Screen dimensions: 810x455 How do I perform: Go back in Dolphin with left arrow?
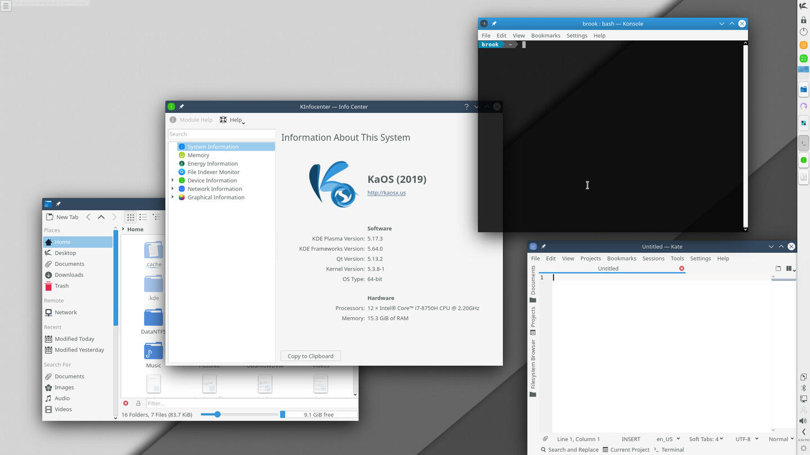[88, 217]
